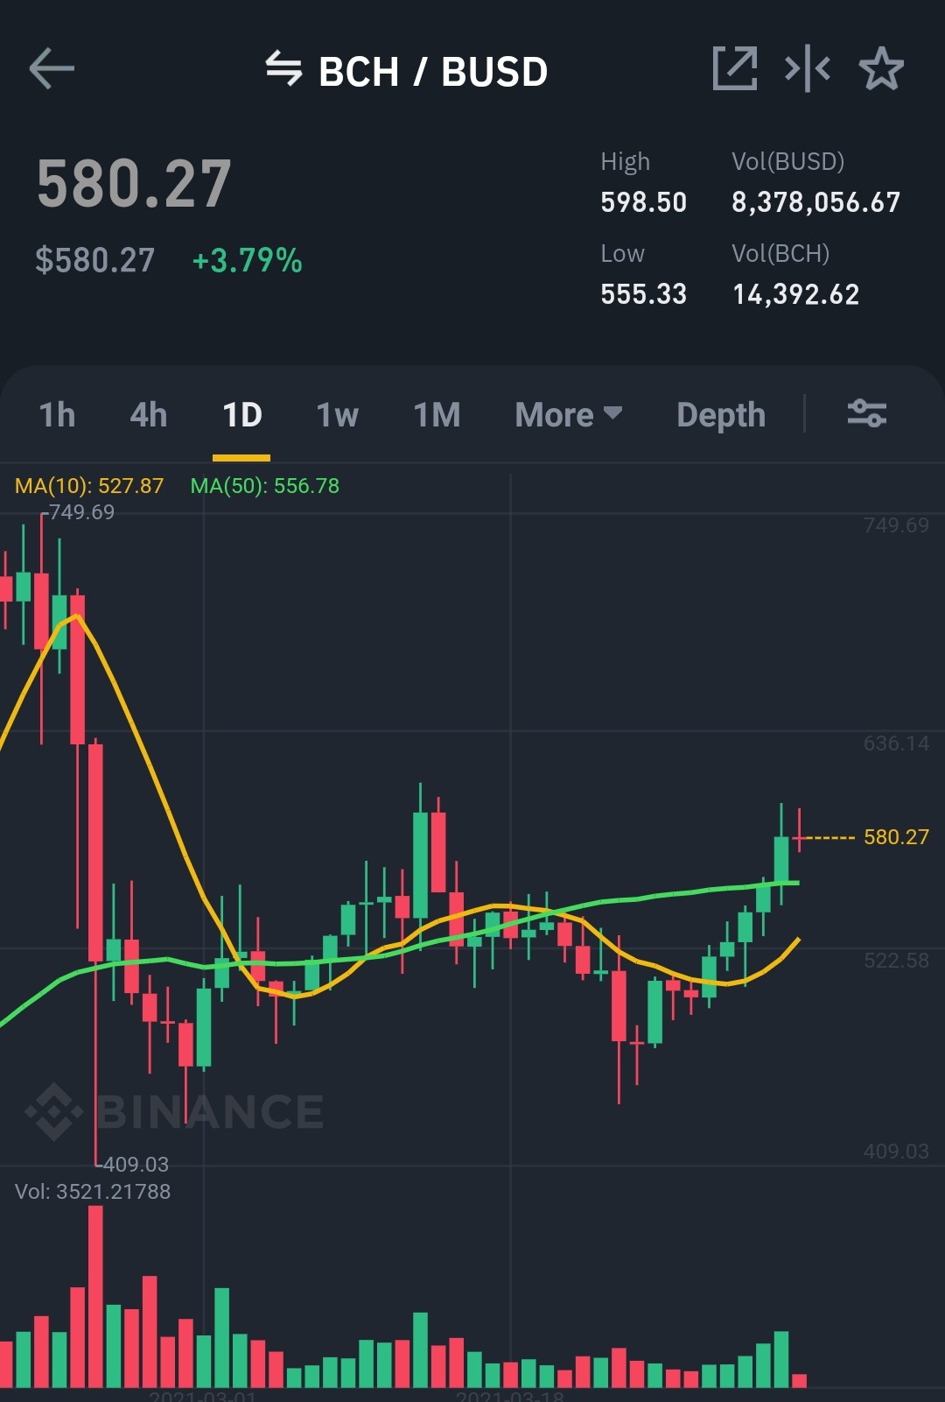This screenshot has height=1402, width=945.
Task: Tap the tallest red volume bar
Action: [95, 1296]
